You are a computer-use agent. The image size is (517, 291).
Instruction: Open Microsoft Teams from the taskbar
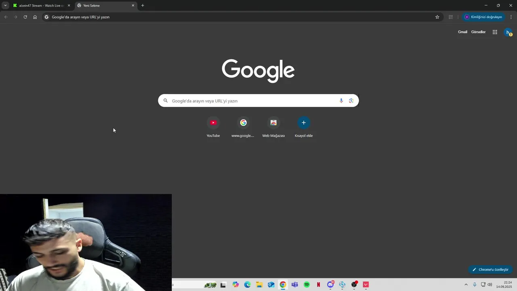point(295,285)
